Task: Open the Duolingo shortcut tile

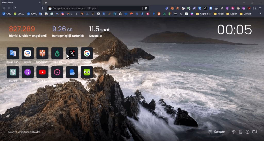Action: click(87, 72)
